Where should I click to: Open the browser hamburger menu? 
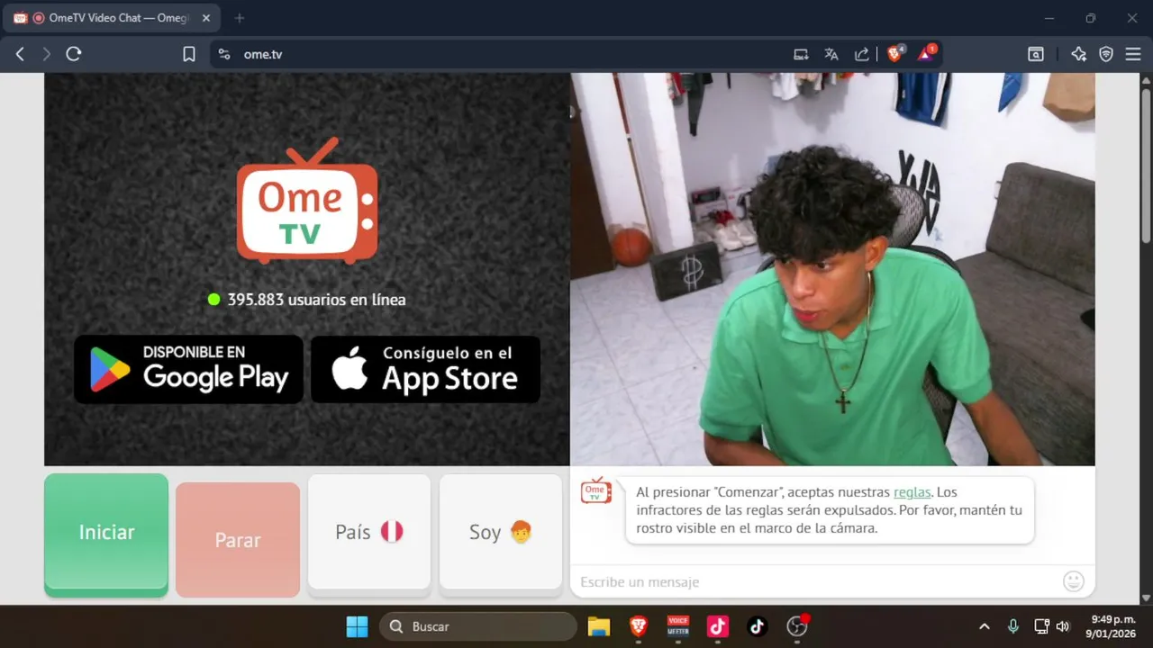(1133, 54)
